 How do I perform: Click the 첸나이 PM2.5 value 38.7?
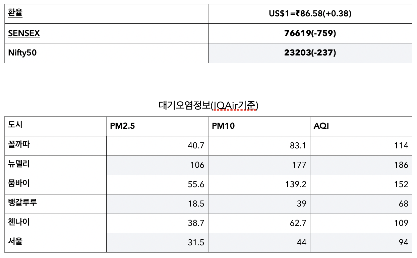tap(196, 223)
